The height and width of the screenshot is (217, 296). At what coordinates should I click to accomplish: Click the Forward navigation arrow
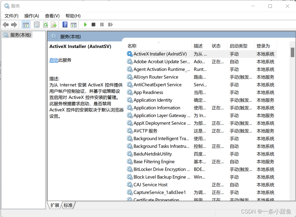coord(14,25)
